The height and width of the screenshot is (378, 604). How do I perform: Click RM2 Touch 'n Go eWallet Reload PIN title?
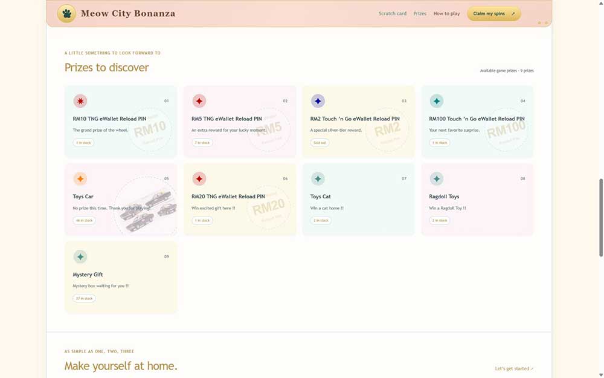point(355,119)
